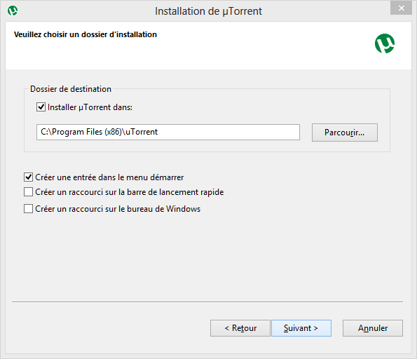
Task: Click the µTorrent icon in the title bar
Action: coord(13,11)
